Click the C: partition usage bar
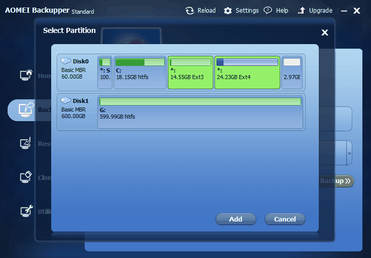371x258 pixels. [x=140, y=62]
